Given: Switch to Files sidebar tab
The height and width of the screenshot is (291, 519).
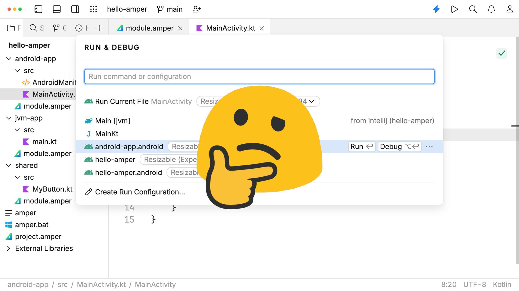Looking at the screenshot, I should click(14, 28).
